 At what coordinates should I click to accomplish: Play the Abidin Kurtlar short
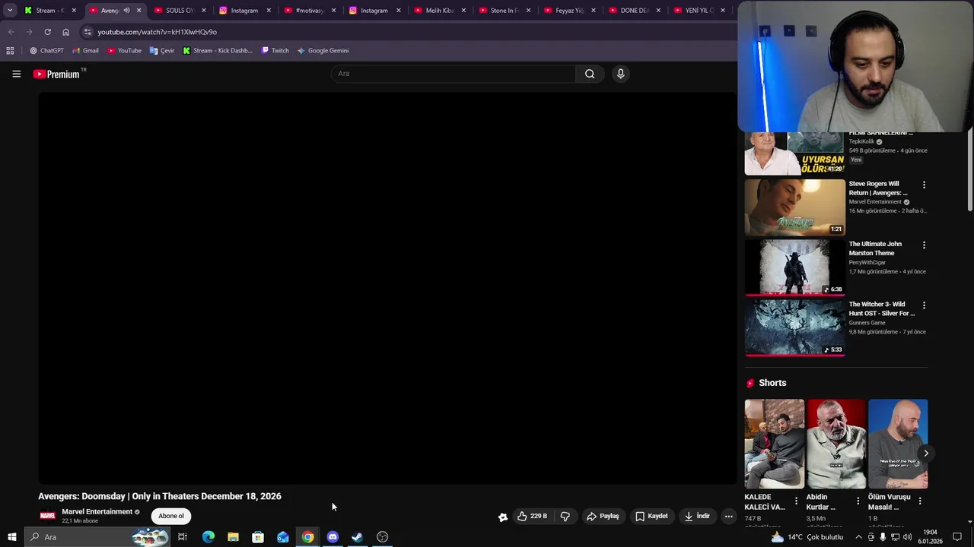pos(836,444)
